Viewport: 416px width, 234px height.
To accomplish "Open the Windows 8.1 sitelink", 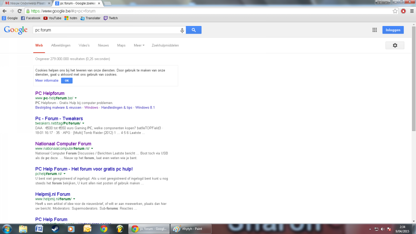I will (x=145, y=107).
